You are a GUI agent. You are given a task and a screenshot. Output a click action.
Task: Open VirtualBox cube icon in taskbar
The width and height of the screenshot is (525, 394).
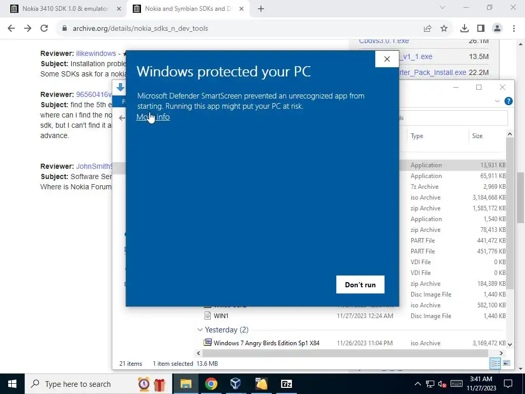[236, 384]
